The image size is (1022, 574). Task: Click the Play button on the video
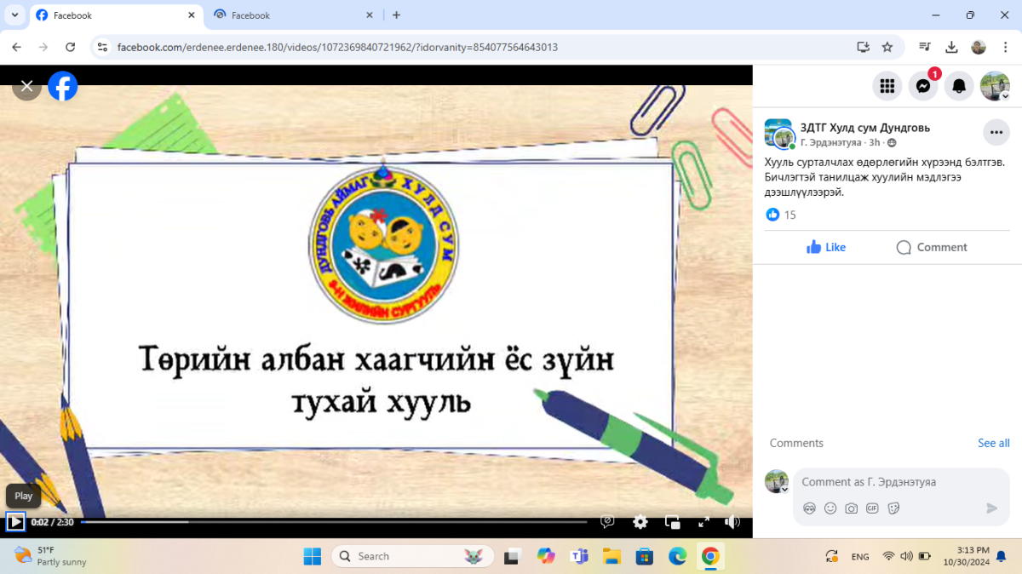[15, 522]
